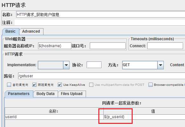Uncheck the 跟随重定向 checkbox

tap(34, 85)
